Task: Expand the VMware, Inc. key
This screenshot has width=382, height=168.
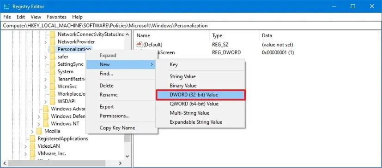Action: click(x=26, y=154)
